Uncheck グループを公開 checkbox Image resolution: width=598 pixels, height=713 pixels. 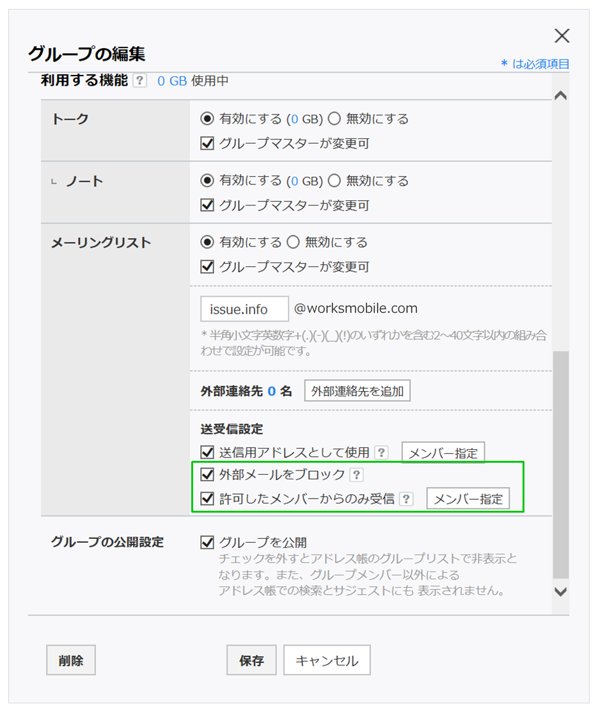[x=207, y=543]
